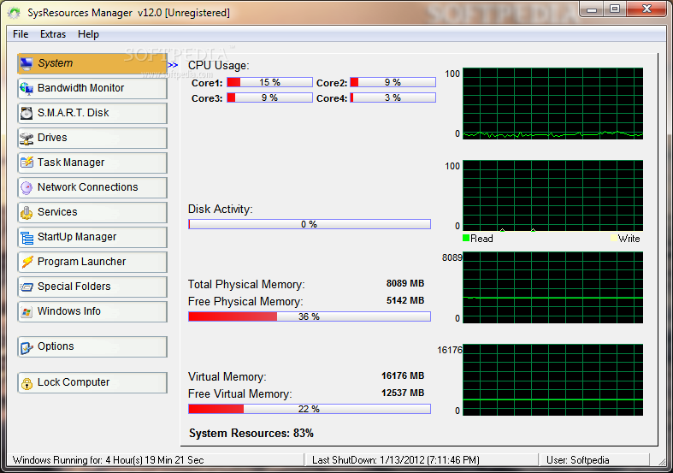The width and height of the screenshot is (673, 473).
Task: Click 'Last ShutDown' status bar entry
Action: point(396,460)
